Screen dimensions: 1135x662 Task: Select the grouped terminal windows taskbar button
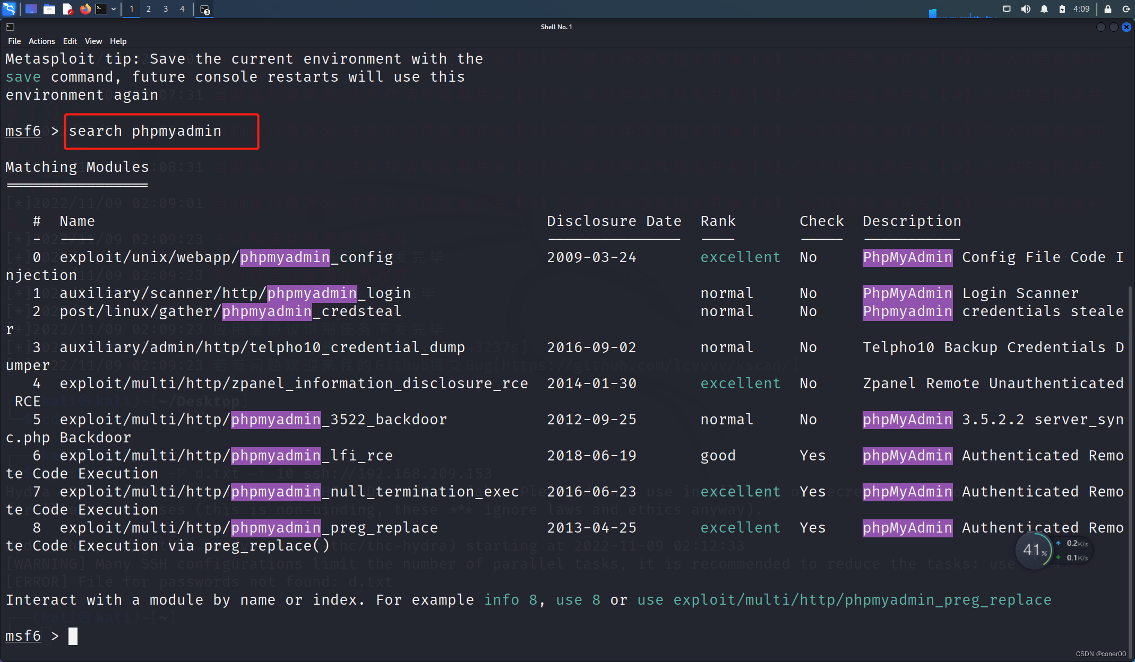205,9
